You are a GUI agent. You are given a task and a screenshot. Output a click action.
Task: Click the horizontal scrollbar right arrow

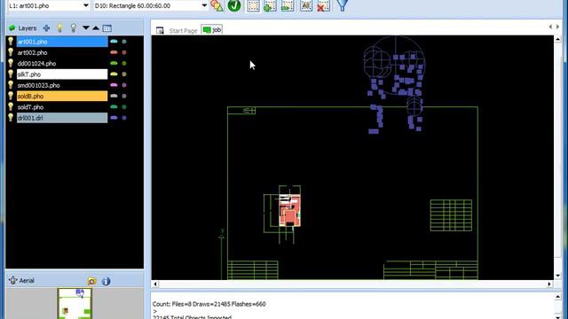pyautogui.click(x=549, y=284)
